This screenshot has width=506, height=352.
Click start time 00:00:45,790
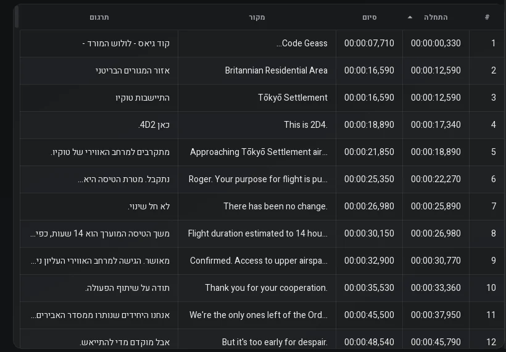click(436, 339)
